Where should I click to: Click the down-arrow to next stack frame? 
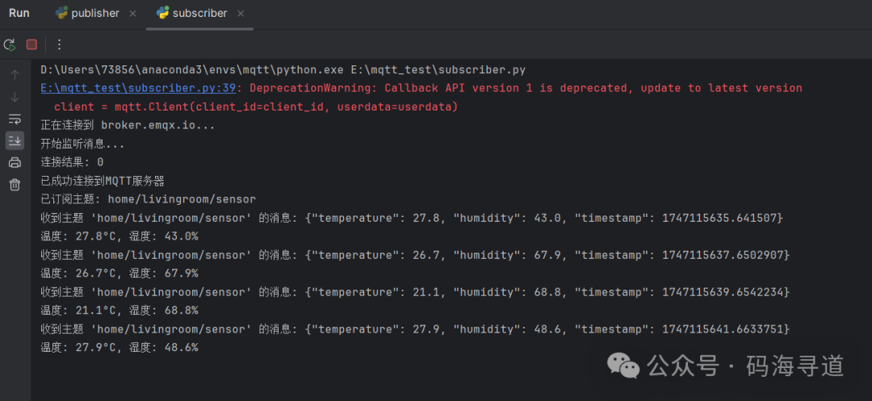click(x=15, y=97)
